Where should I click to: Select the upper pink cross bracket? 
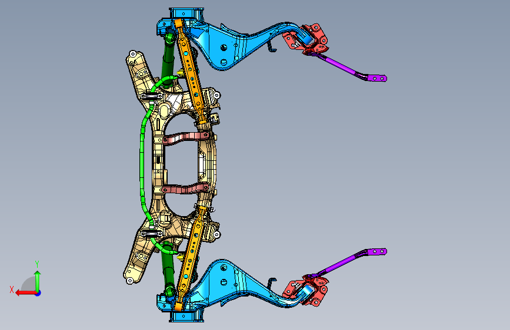point(185,137)
